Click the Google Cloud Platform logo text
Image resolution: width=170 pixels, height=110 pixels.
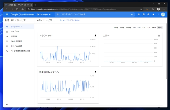coord(22,15)
